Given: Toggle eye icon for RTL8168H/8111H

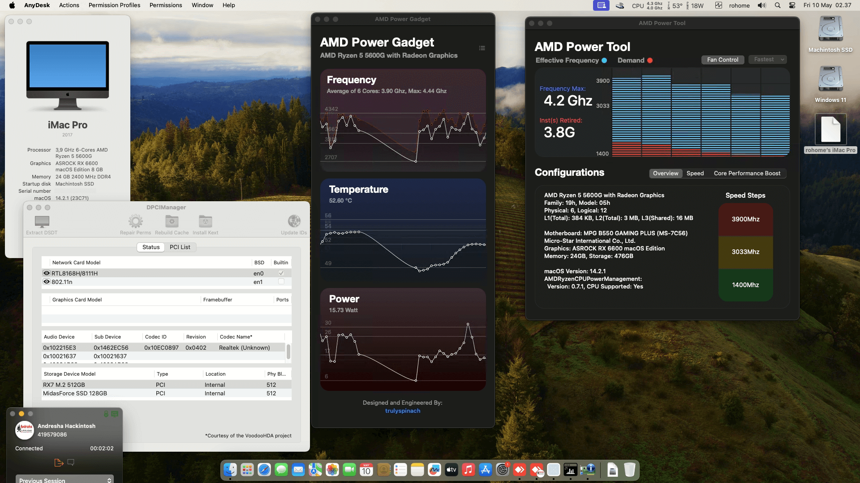Looking at the screenshot, I should (46, 273).
